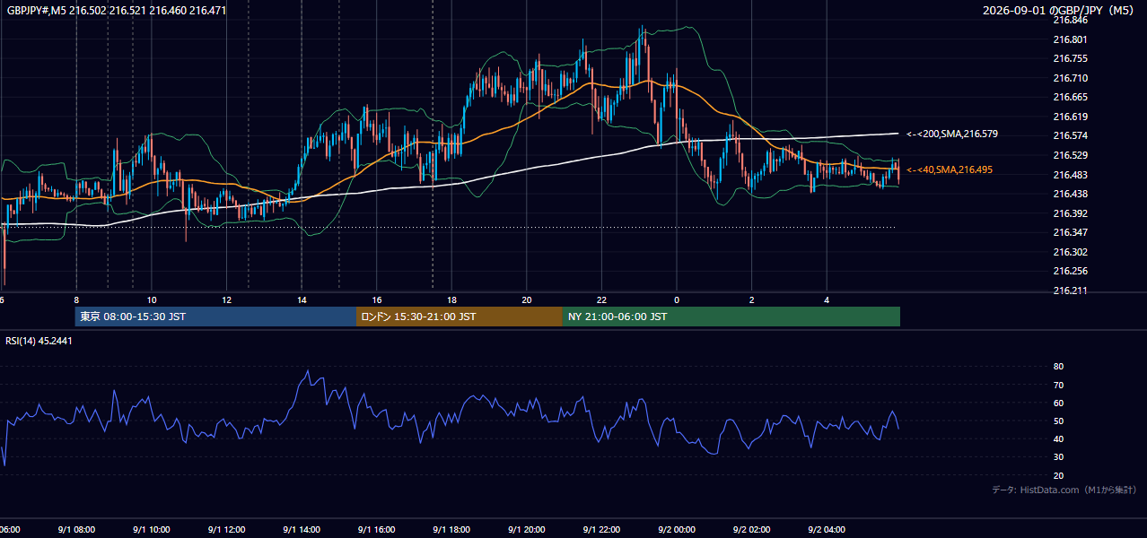Select the NY 21:00-06:00 JST session bar
This screenshot has height=538, width=1147.
tap(731, 317)
